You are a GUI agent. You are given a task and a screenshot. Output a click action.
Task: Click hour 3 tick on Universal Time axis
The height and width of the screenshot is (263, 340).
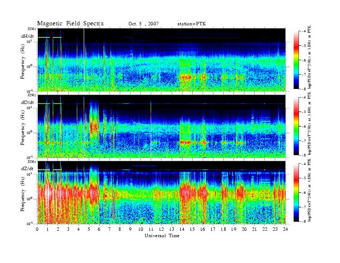[69, 229]
